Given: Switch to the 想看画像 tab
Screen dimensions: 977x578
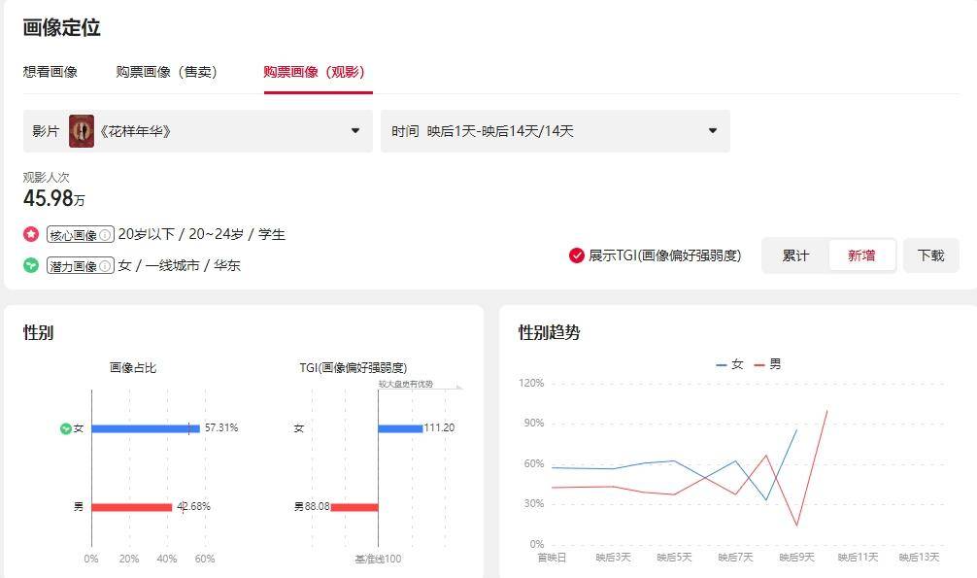Looking at the screenshot, I should (x=51, y=72).
